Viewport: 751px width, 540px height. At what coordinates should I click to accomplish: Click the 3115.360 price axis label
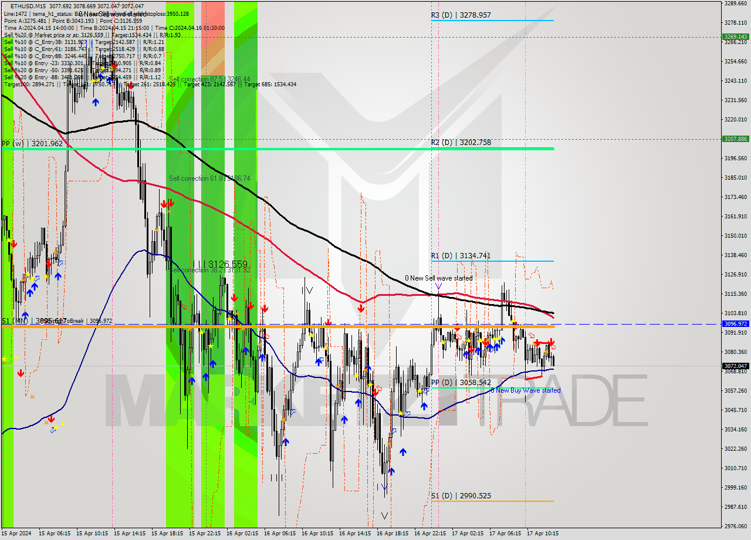pos(735,293)
